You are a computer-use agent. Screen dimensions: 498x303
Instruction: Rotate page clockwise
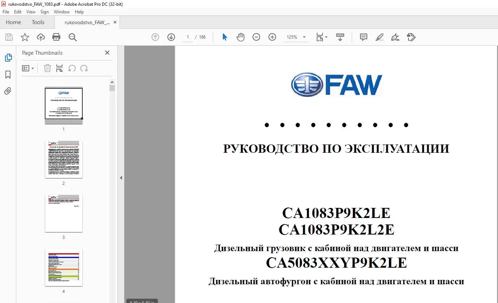pyautogui.click(x=84, y=68)
